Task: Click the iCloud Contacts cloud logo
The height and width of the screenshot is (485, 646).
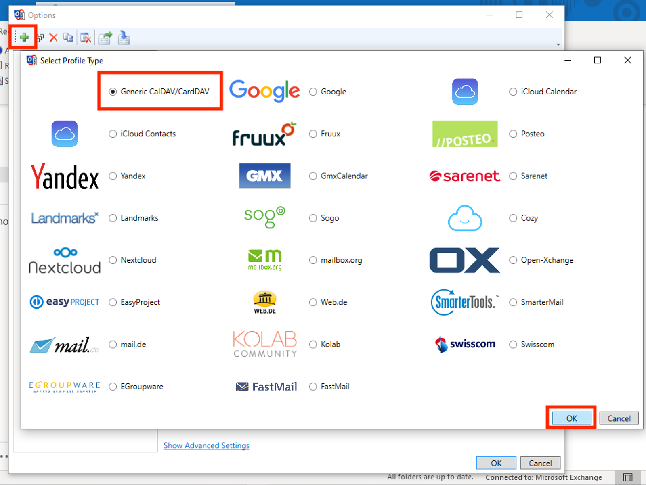Action: tap(65, 134)
